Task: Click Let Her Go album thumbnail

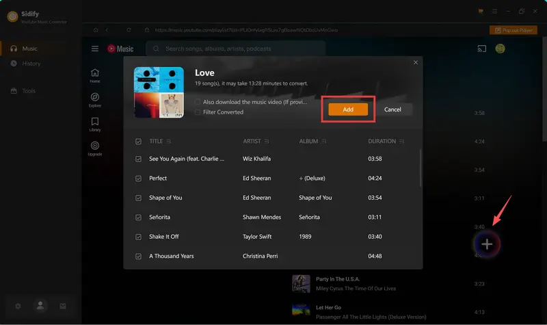Action: pyautogui.click(x=301, y=310)
